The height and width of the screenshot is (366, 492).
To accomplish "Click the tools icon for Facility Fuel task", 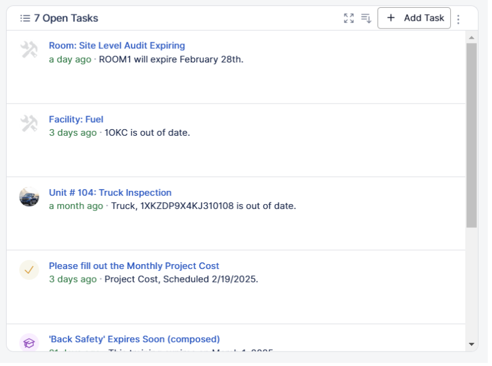I will click(29, 124).
